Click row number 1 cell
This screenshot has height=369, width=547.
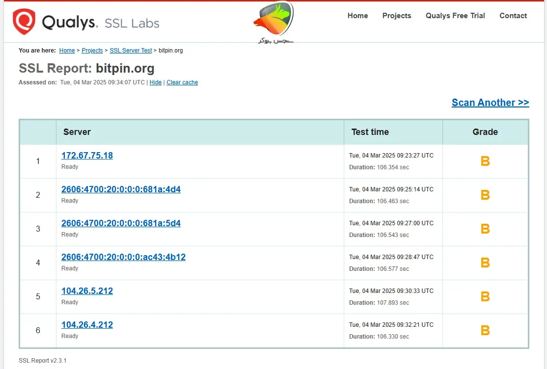coord(38,161)
